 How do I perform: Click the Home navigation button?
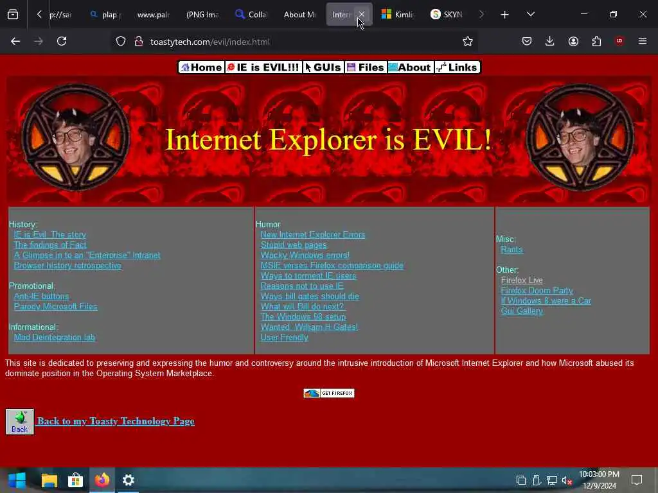(x=201, y=67)
